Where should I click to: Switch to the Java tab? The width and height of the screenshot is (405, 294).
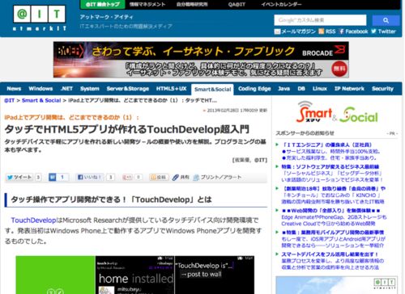tap(283, 89)
